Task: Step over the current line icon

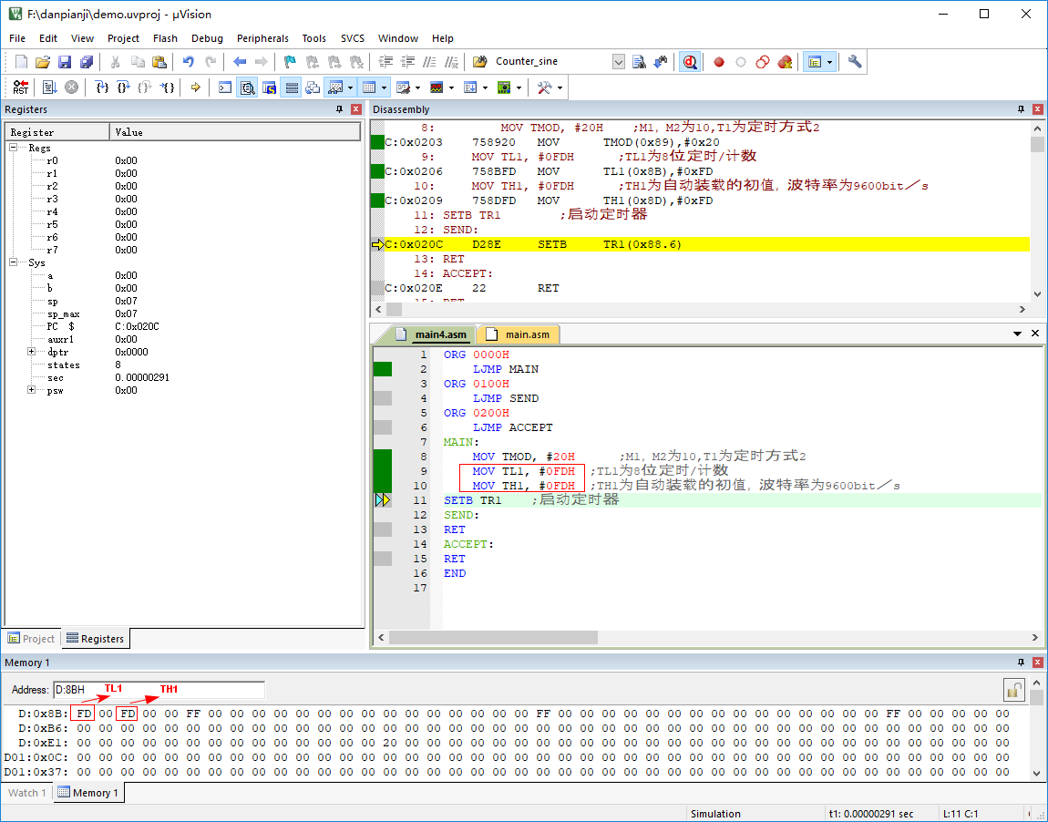Action: click(123, 87)
